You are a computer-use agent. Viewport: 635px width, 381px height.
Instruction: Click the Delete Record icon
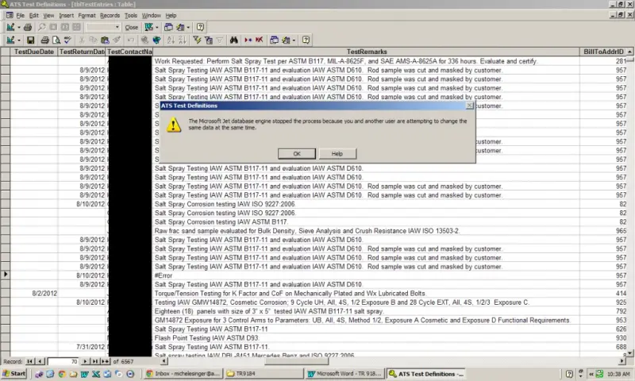click(x=260, y=40)
